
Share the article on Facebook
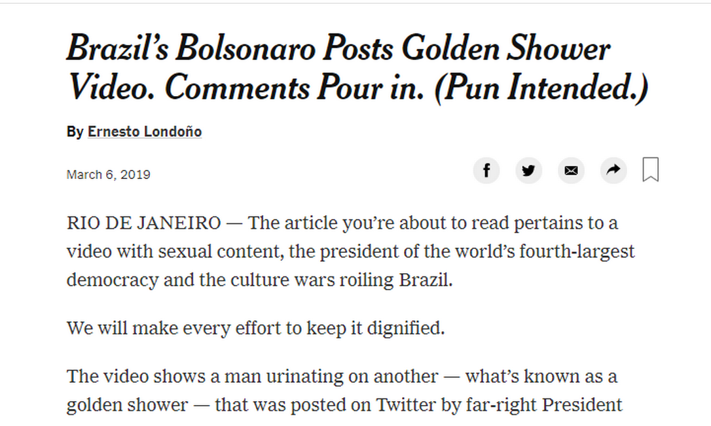(486, 171)
